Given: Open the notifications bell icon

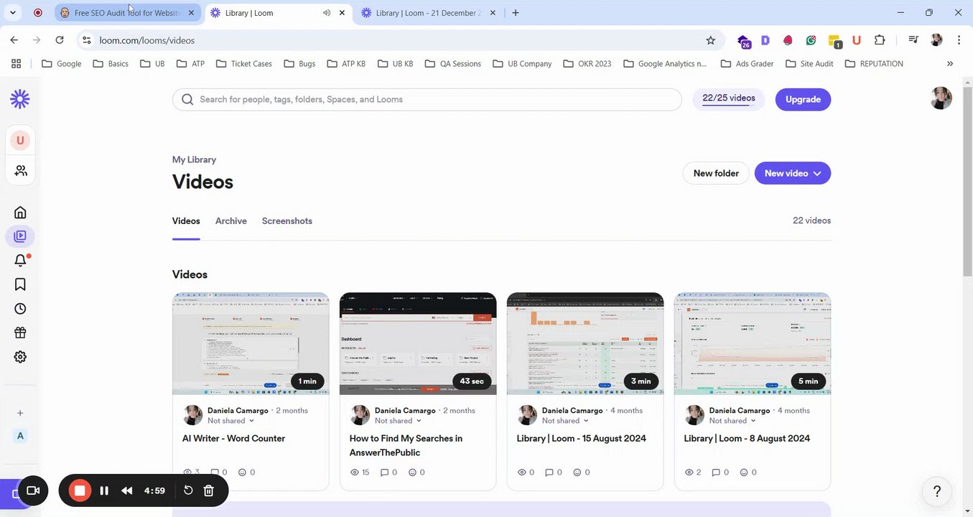Looking at the screenshot, I should [20, 261].
